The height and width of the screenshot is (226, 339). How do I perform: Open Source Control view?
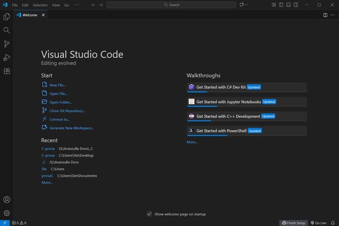7,44
